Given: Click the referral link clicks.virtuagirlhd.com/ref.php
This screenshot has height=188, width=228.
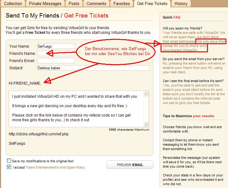Looking at the screenshot, I should click(x=39, y=134).
